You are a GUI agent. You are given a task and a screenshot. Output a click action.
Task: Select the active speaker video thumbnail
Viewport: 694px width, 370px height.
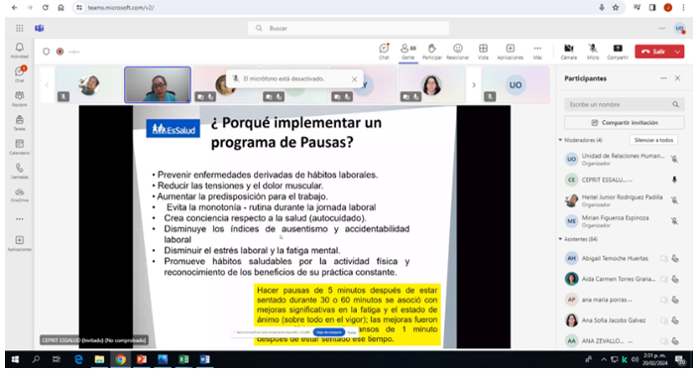click(158, 85)
